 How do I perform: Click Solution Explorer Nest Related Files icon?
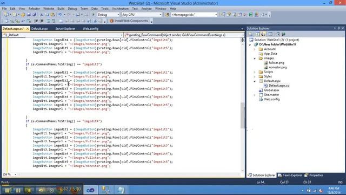pyautogui.click(x=263, y=34)
